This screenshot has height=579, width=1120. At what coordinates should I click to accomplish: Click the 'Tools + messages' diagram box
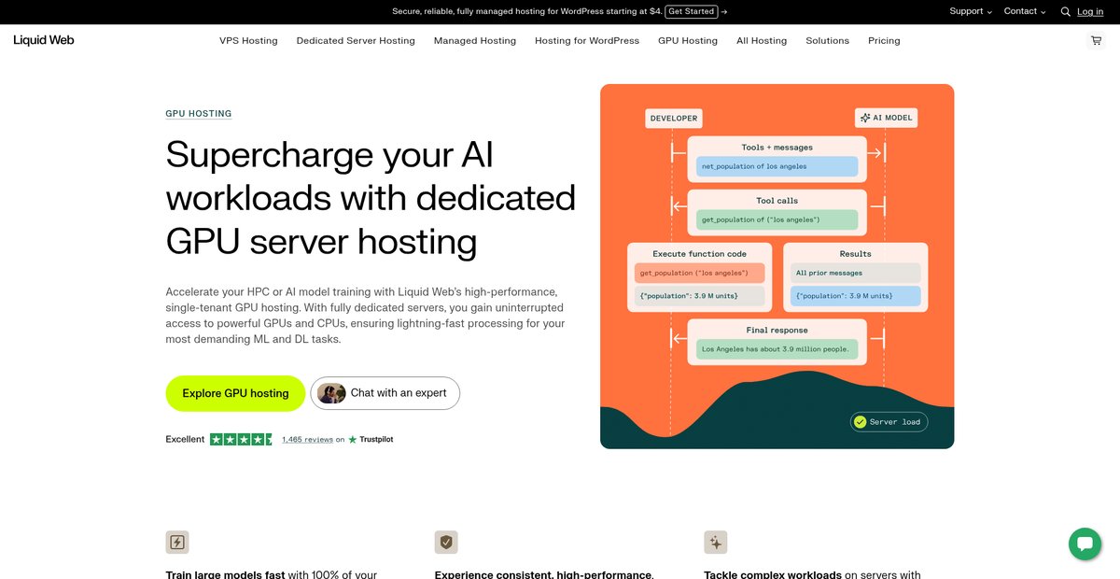pos(777,159)
